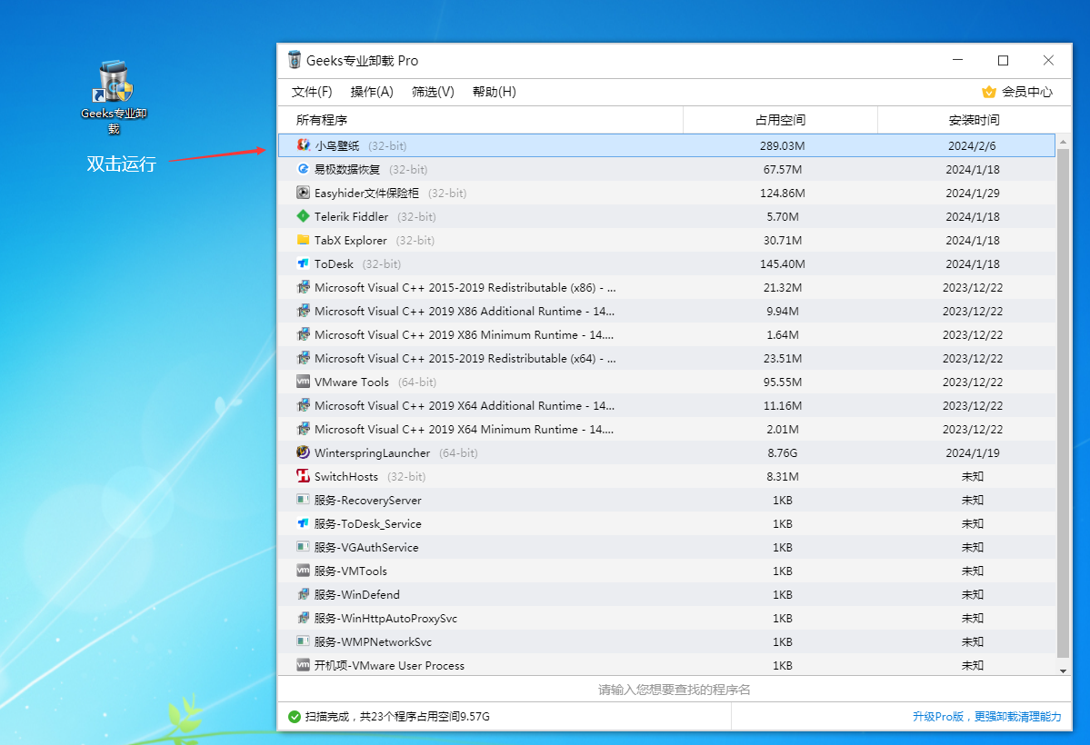The height and width of the screenshot is (745, 1090).
Task: Select the 服务-WinDefend name text
Action: coord(356,595)
